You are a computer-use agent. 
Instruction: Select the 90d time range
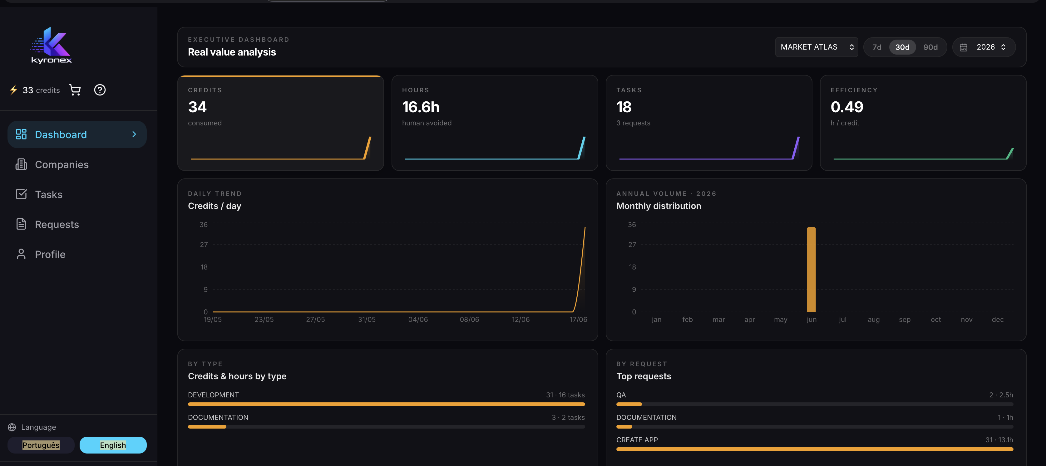click(x=930, y=47)
